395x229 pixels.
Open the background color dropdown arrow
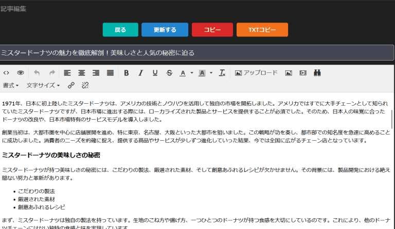(211, 73)
